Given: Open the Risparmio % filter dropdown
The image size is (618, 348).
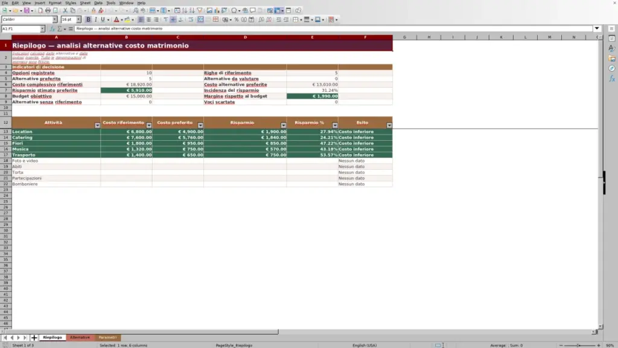Looking at the screenshot, I should coord(335,125).
